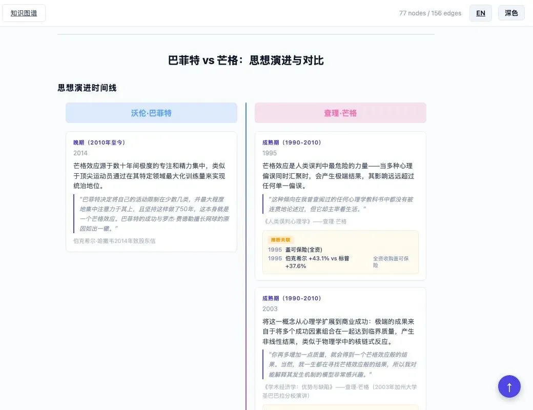
Task: Switch language with the EN button
Action: tap(480, 13)
